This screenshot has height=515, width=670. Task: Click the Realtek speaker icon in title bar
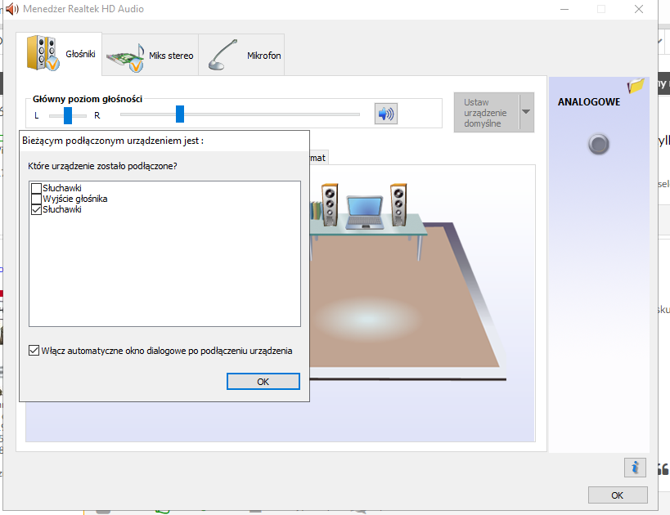pos(12,9)
